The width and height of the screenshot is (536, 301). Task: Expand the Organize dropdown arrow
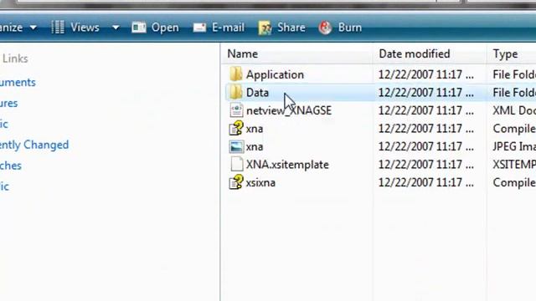[x=33, y=28]
